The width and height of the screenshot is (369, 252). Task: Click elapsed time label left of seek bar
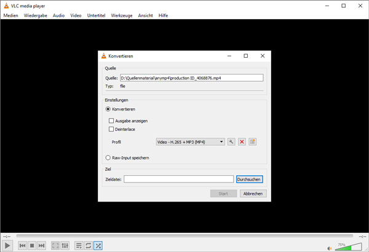pyautogui.click(x=7, y=236)
